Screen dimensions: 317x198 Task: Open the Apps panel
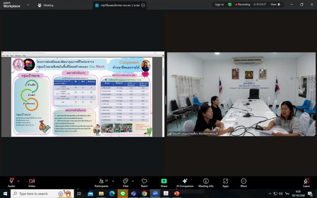225,183
